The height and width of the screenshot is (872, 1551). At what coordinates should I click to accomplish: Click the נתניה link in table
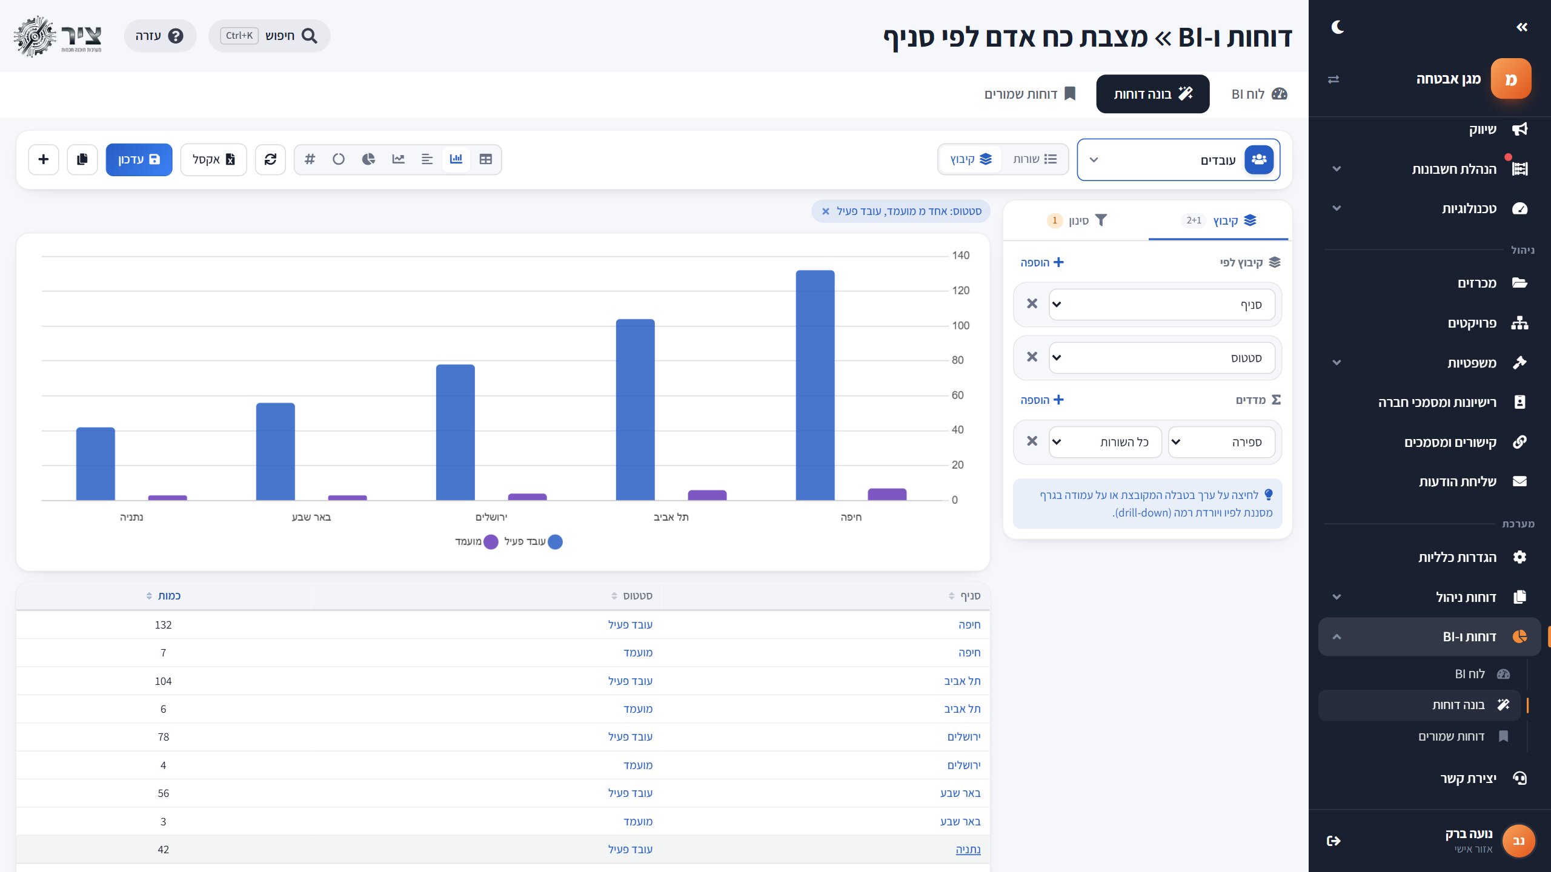(x=968, y=850)
